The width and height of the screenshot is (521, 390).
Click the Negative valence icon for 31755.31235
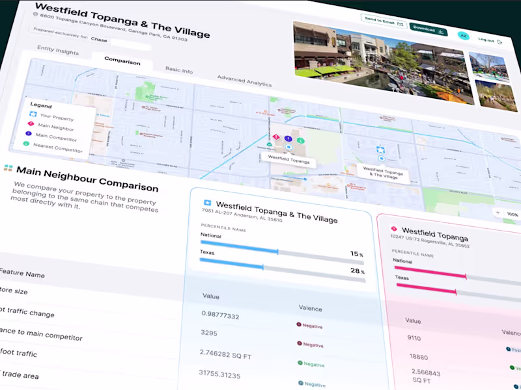pos(301,383)
